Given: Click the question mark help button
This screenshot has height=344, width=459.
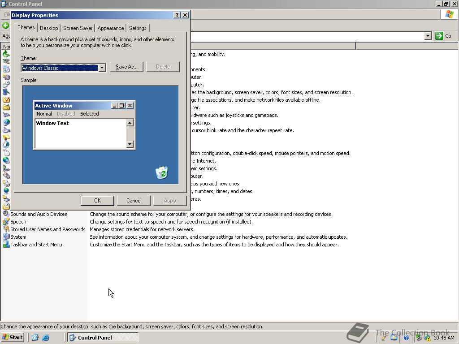Looking at the screenshot, I should pos(177,15).
